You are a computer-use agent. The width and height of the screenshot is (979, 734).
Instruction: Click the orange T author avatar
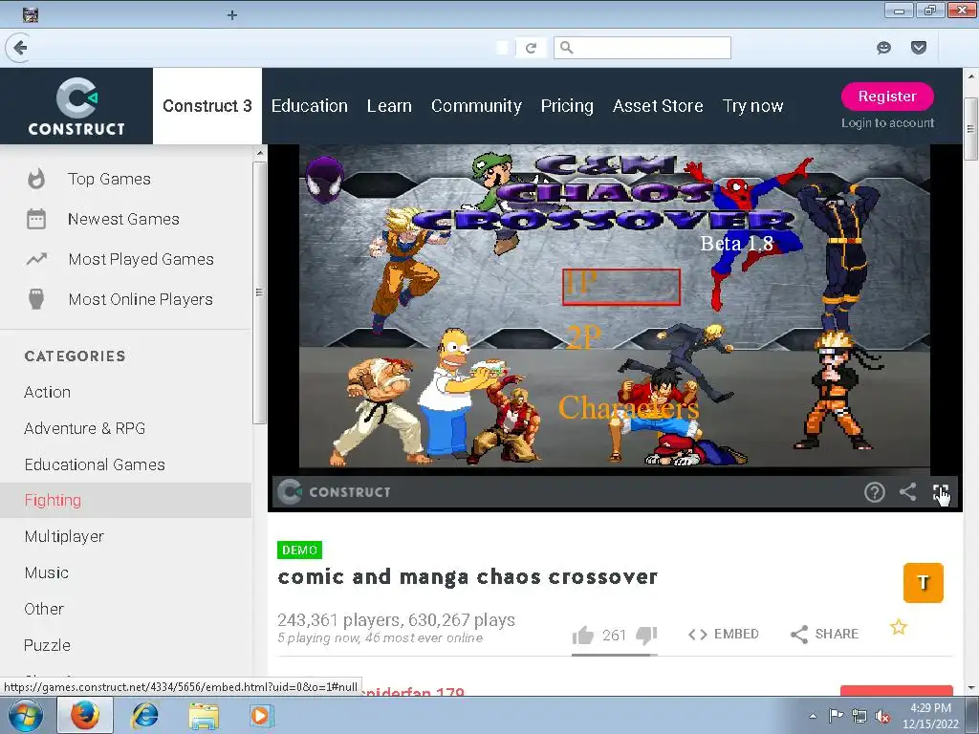point(923,583)
